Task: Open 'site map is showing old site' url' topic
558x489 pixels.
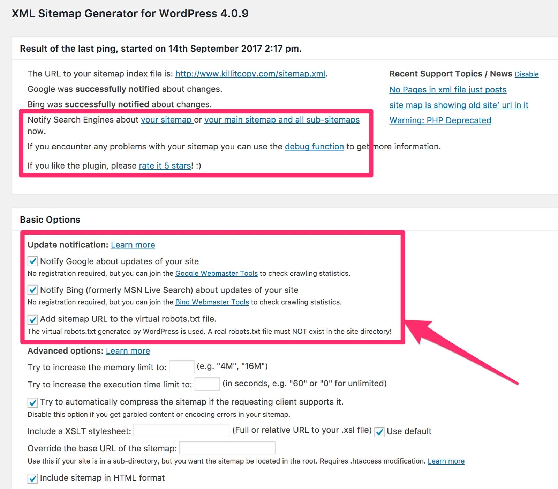Action: tap(459, 105)
